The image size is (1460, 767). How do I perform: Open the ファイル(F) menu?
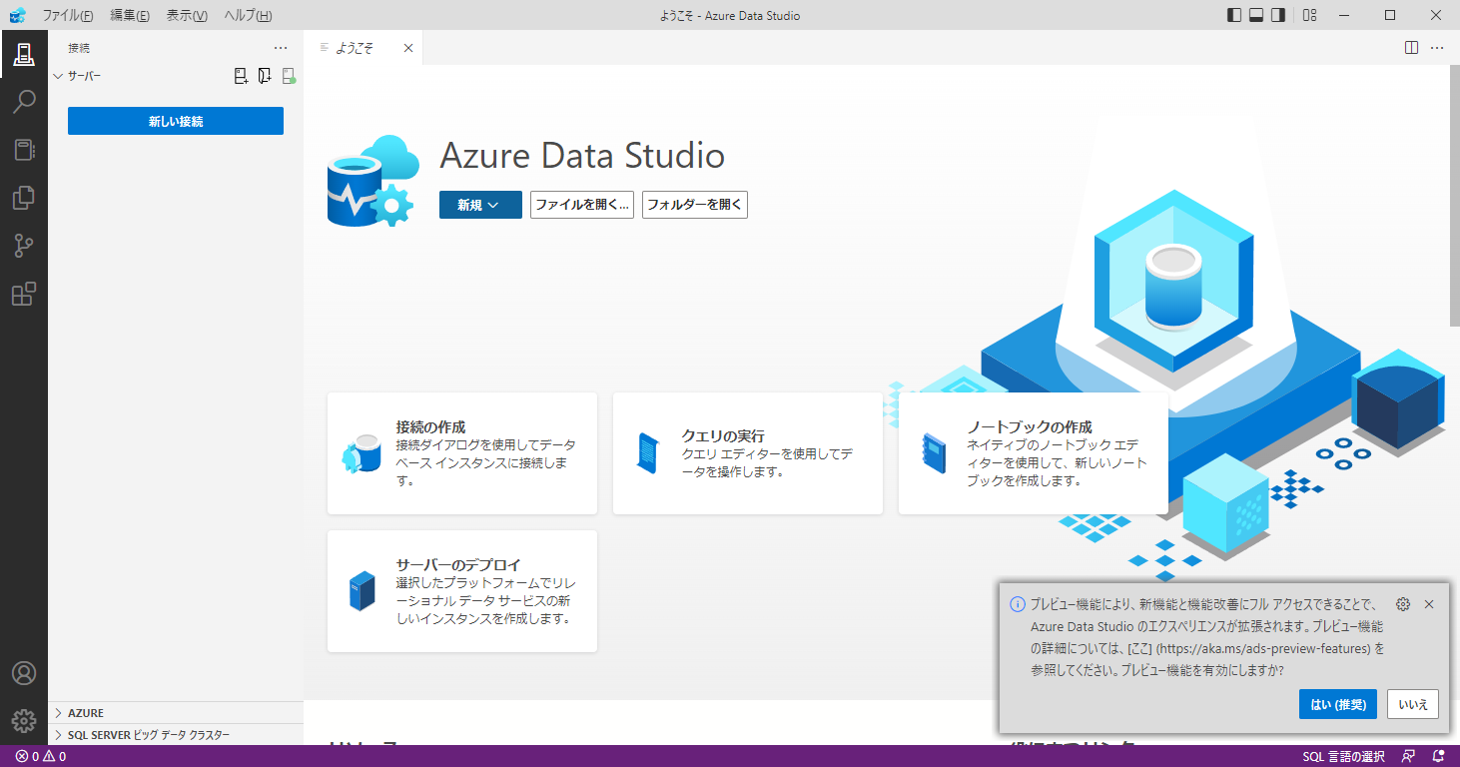click(x=68, y=15)
